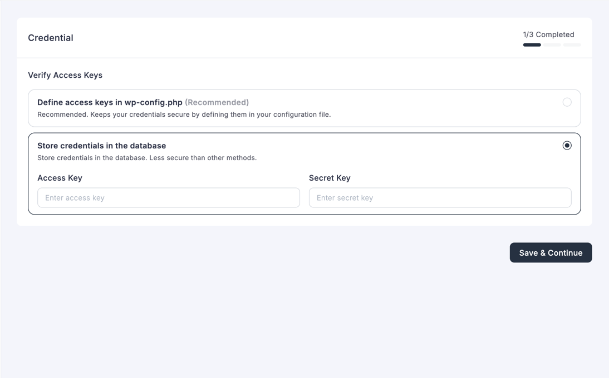
Task: Click the Secret Key field label
Action: [330, 178]
